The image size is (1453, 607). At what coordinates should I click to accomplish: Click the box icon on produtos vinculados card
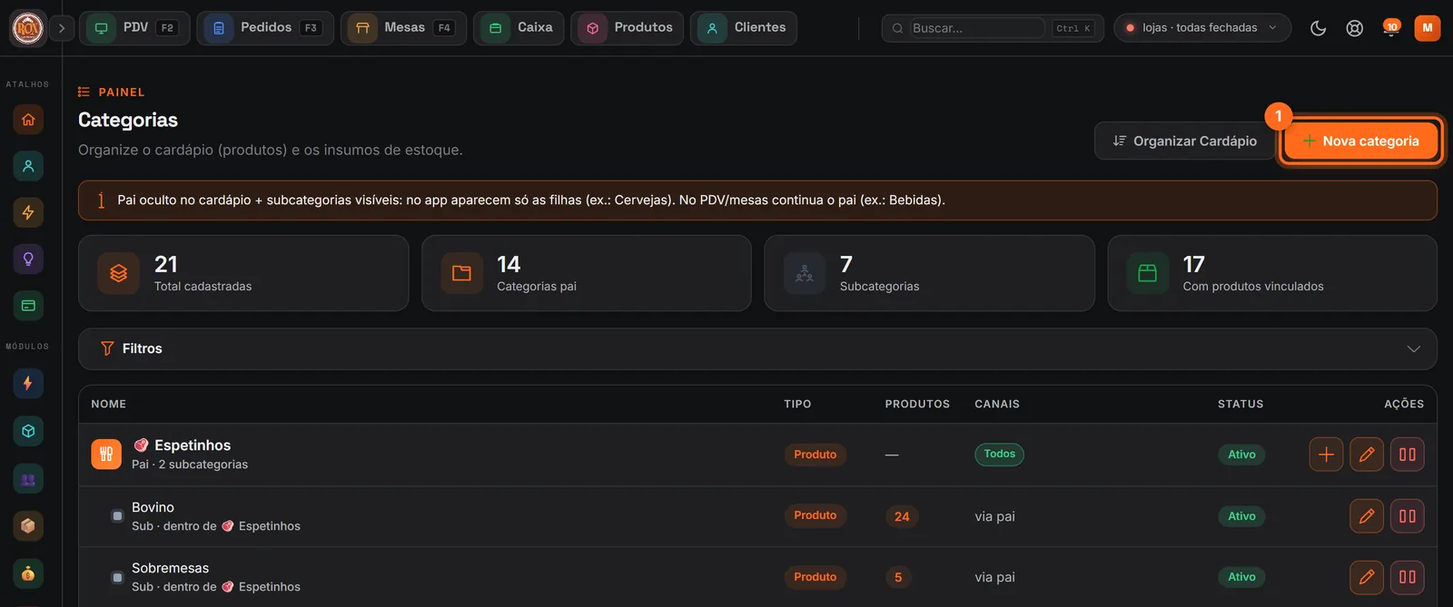point(1147,273)
